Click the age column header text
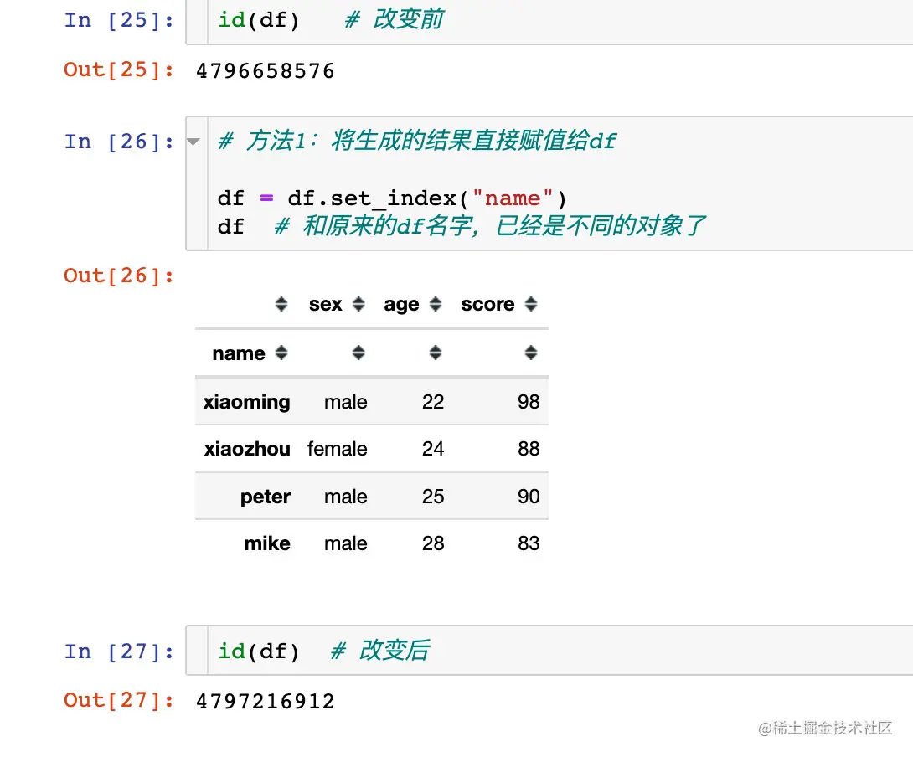 point(401,305)
